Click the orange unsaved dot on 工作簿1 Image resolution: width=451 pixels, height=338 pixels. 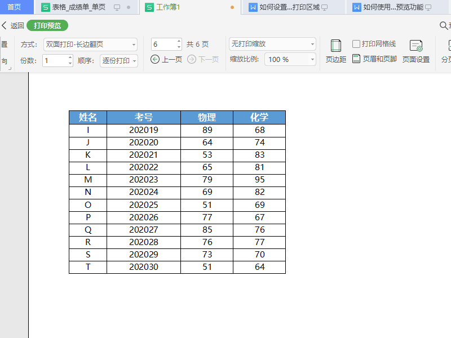pyautogui.click(x=232, y=7)
